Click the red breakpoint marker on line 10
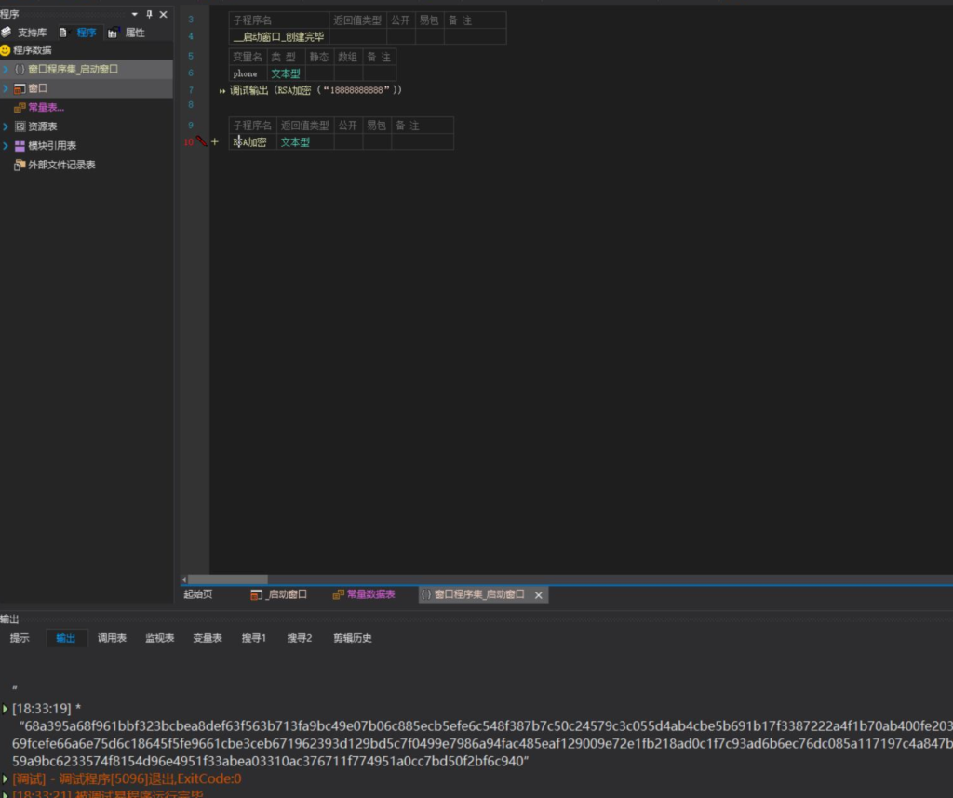 coord(201,140)
